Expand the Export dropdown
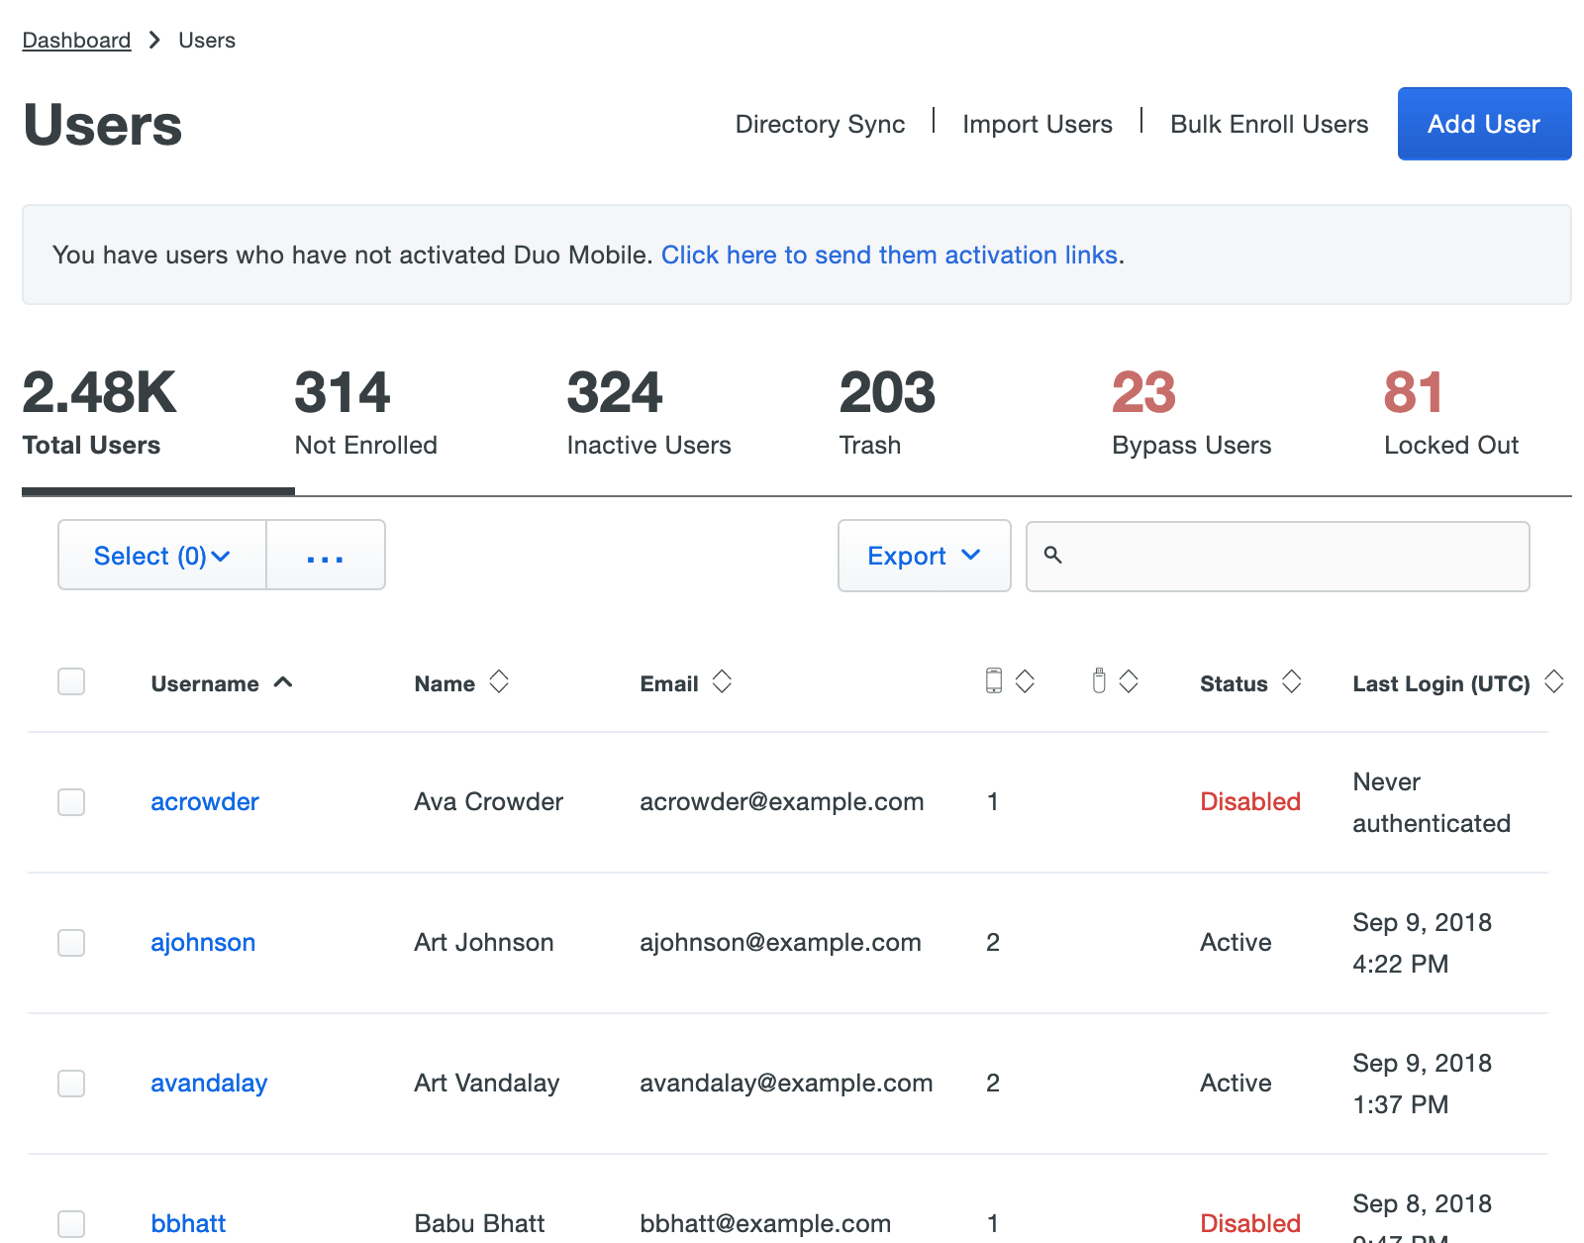 (924, 556)
